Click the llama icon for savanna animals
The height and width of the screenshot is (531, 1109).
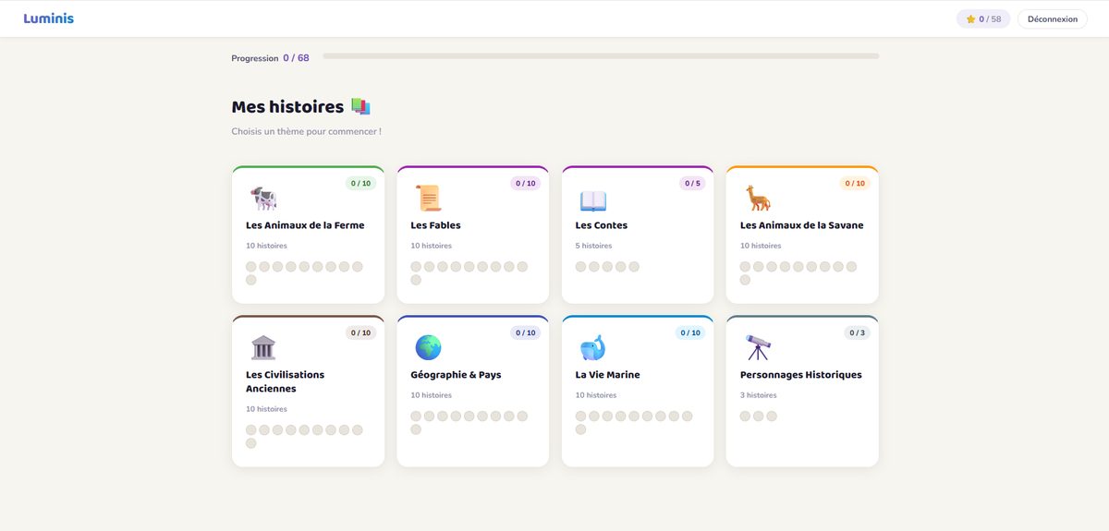(758, 198)
